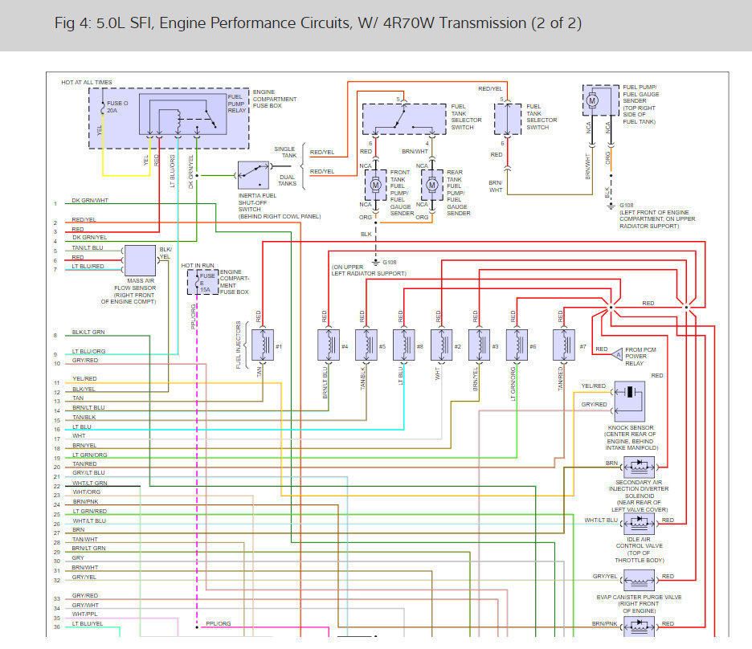Click the Fuse E 15A symbol
Image resolution: width=752 pixels, height=649 pixels.
pyautogui.click(x=197, y=282)
